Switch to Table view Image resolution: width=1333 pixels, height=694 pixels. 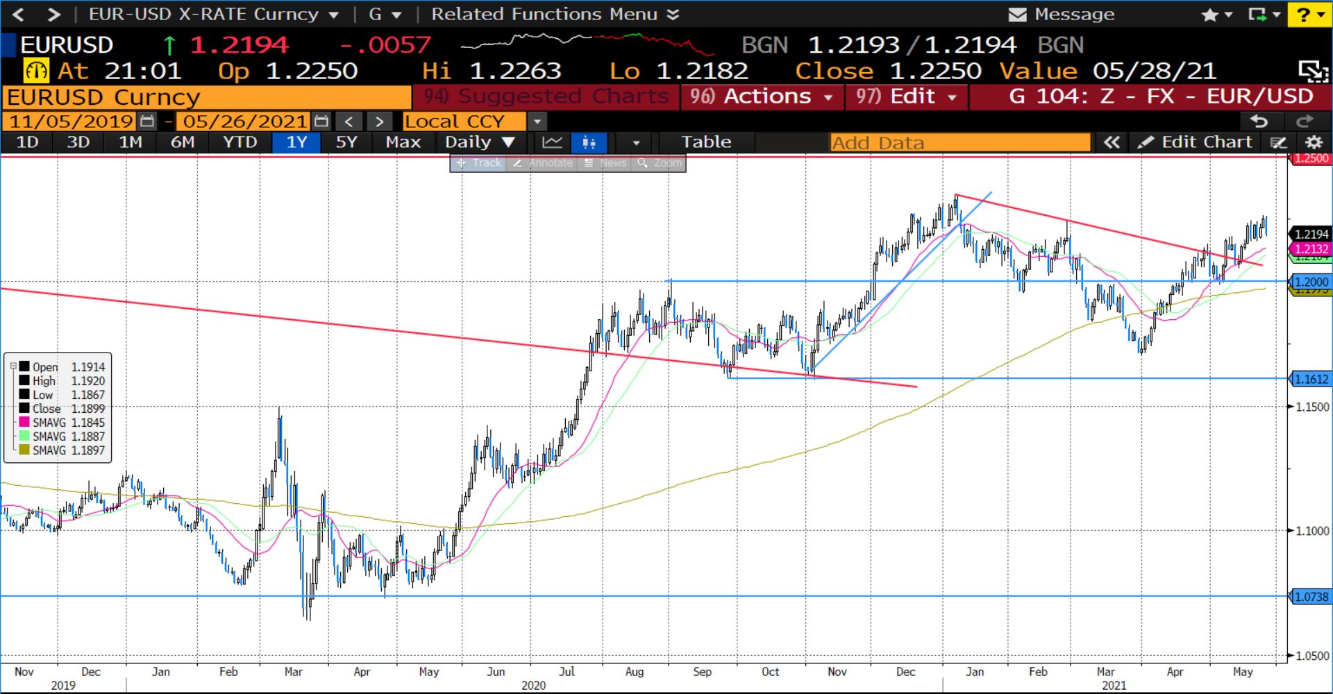coord(706,142)
